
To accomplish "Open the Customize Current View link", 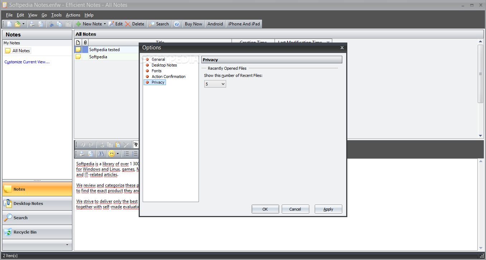I will (27, 62).
